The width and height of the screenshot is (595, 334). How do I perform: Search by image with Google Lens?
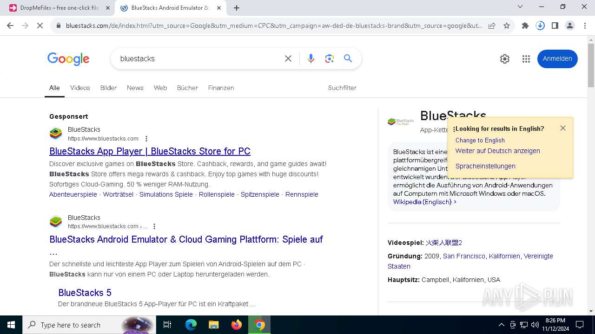(x=330, y=58)
